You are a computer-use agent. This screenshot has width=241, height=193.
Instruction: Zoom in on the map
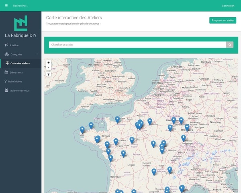click(49, 63)
